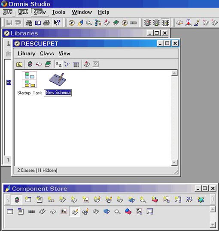Pick the magnifier search class in Component Store
Image resolution: width=219 pixels, height=231 pixels.
tap(117, 212)
